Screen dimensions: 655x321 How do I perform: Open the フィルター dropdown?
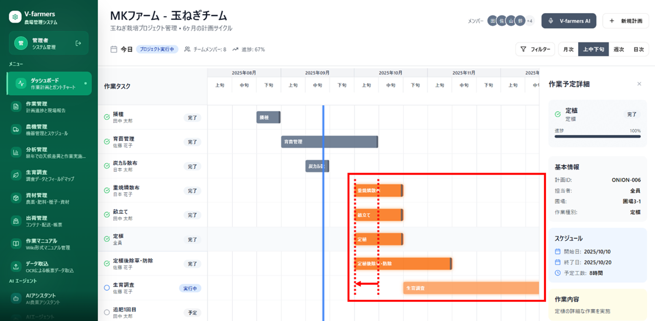(x=535, y=49)
